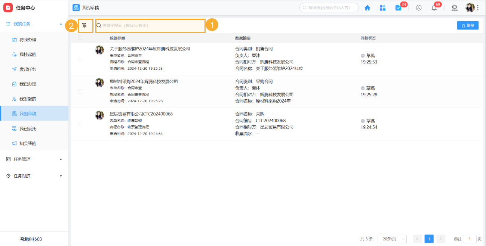Open the 20条/页 page size dropdown
The width and height of the screenshot is (486, 246).
pyautogui.click(x=391, y=239)
